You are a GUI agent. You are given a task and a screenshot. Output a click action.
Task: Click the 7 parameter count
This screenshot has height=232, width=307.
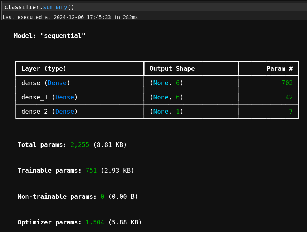click(291, 112)
